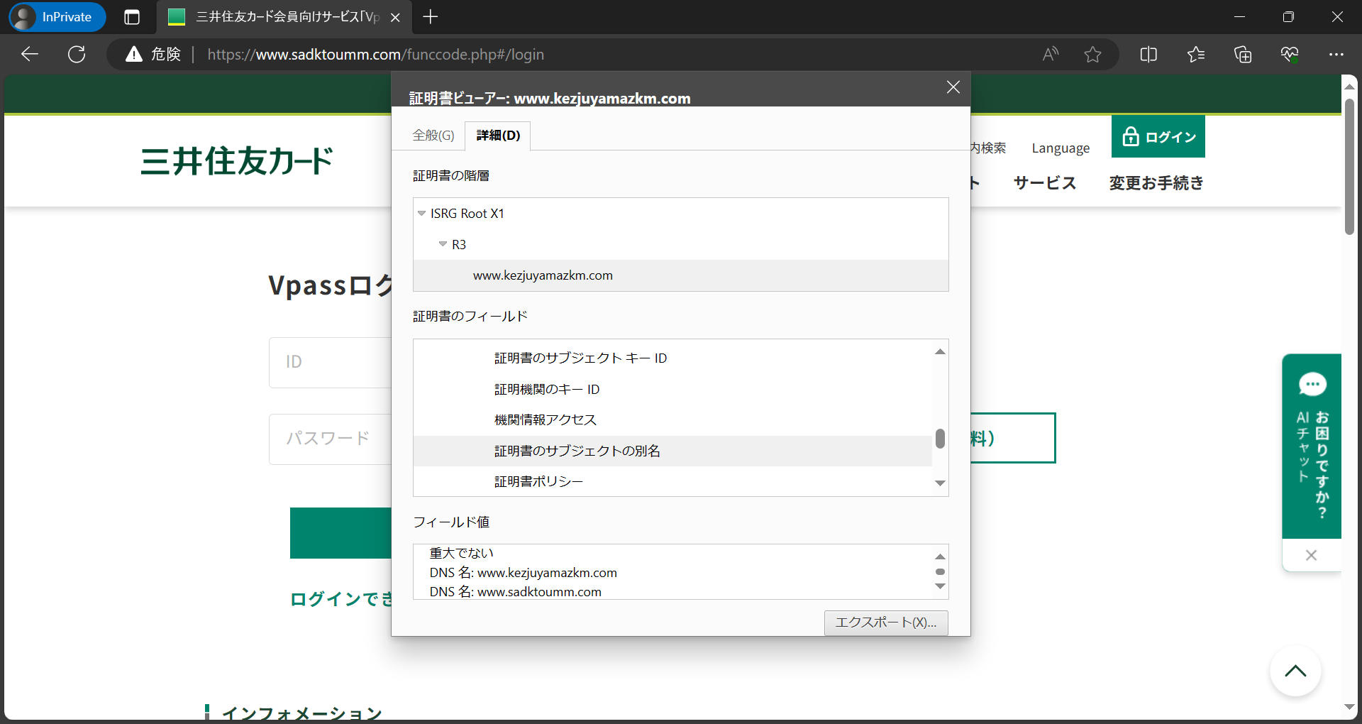Open the Favorites list icon
Image resolution: width=1362 pixels, height=724 pixels.
[1196, 54]
